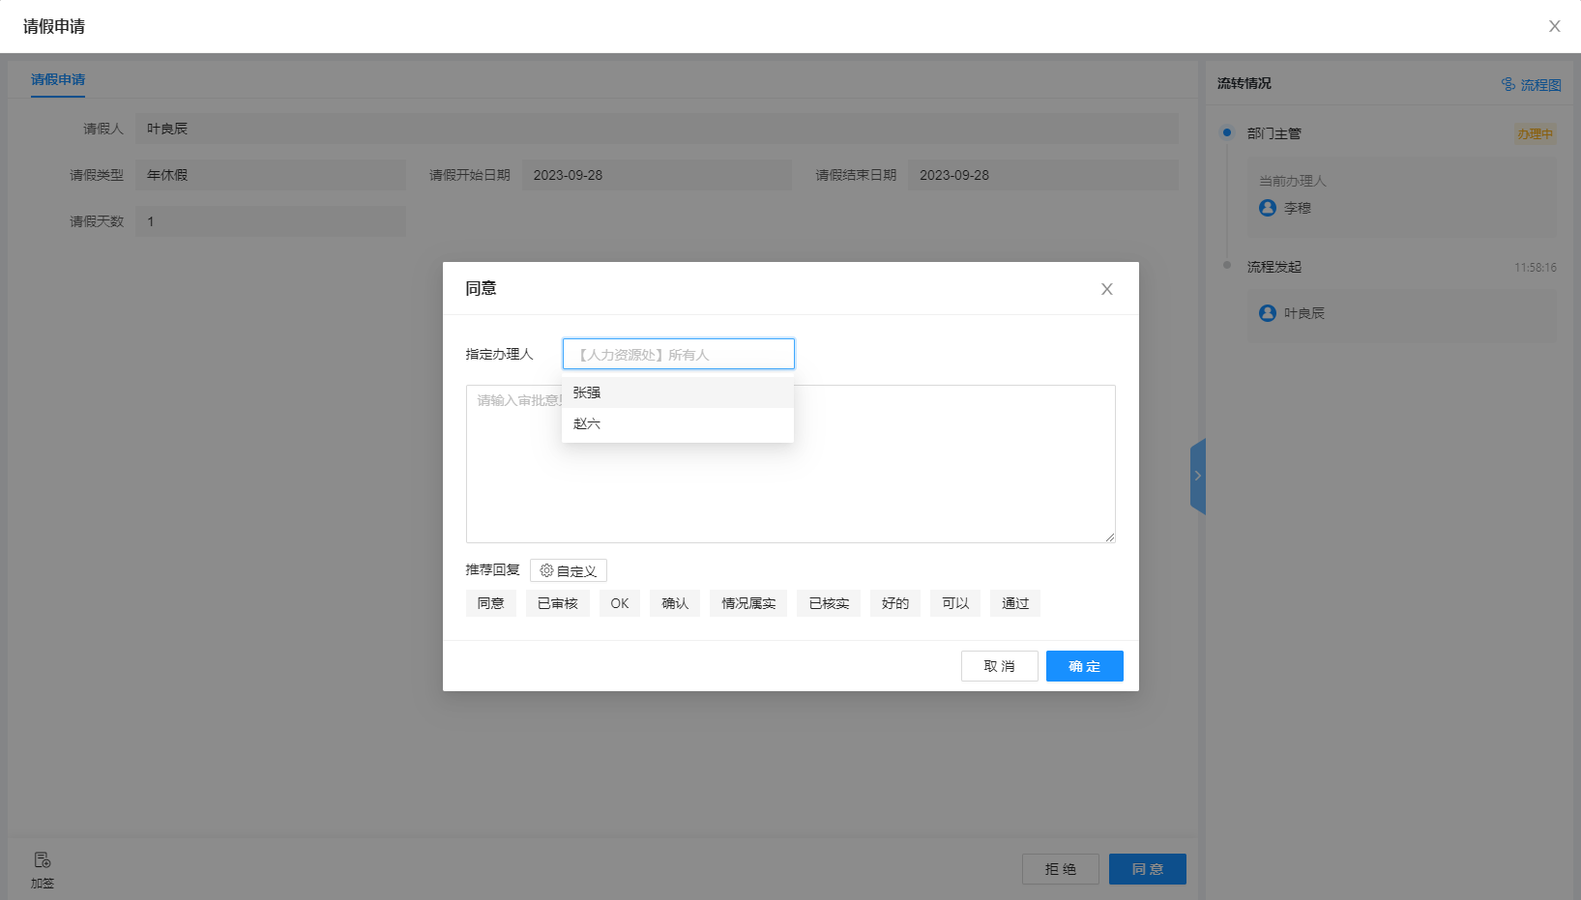Open the 指定办理人 dropdown field
The image size is (1581, 900).
(x=678, y=354)
